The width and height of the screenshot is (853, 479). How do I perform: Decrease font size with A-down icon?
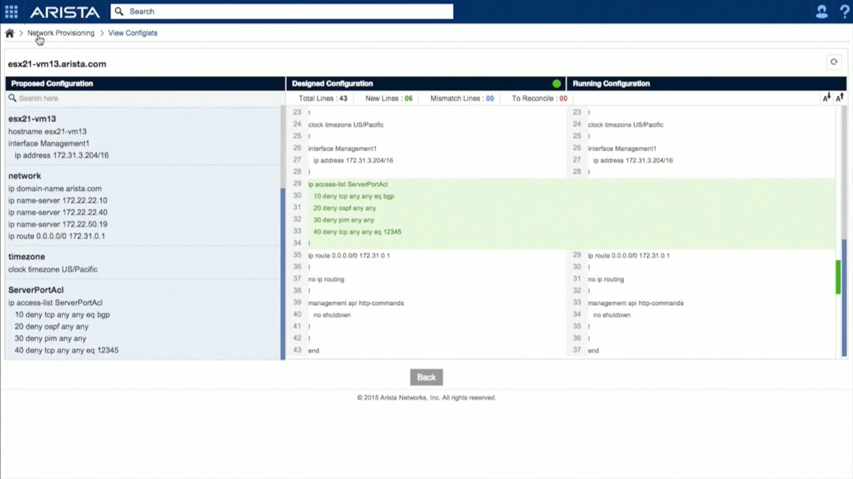pyautogui.click(x=827, y=98)
